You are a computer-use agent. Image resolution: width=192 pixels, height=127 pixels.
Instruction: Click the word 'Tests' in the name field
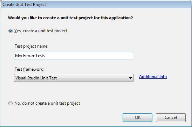click(40, 56)
